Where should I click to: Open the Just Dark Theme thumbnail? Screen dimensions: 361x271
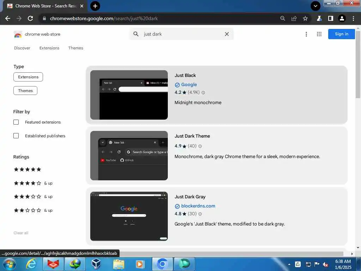(x=129, y=156)
